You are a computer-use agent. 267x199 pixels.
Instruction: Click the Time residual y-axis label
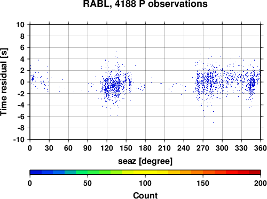click(x=4, y=82)
